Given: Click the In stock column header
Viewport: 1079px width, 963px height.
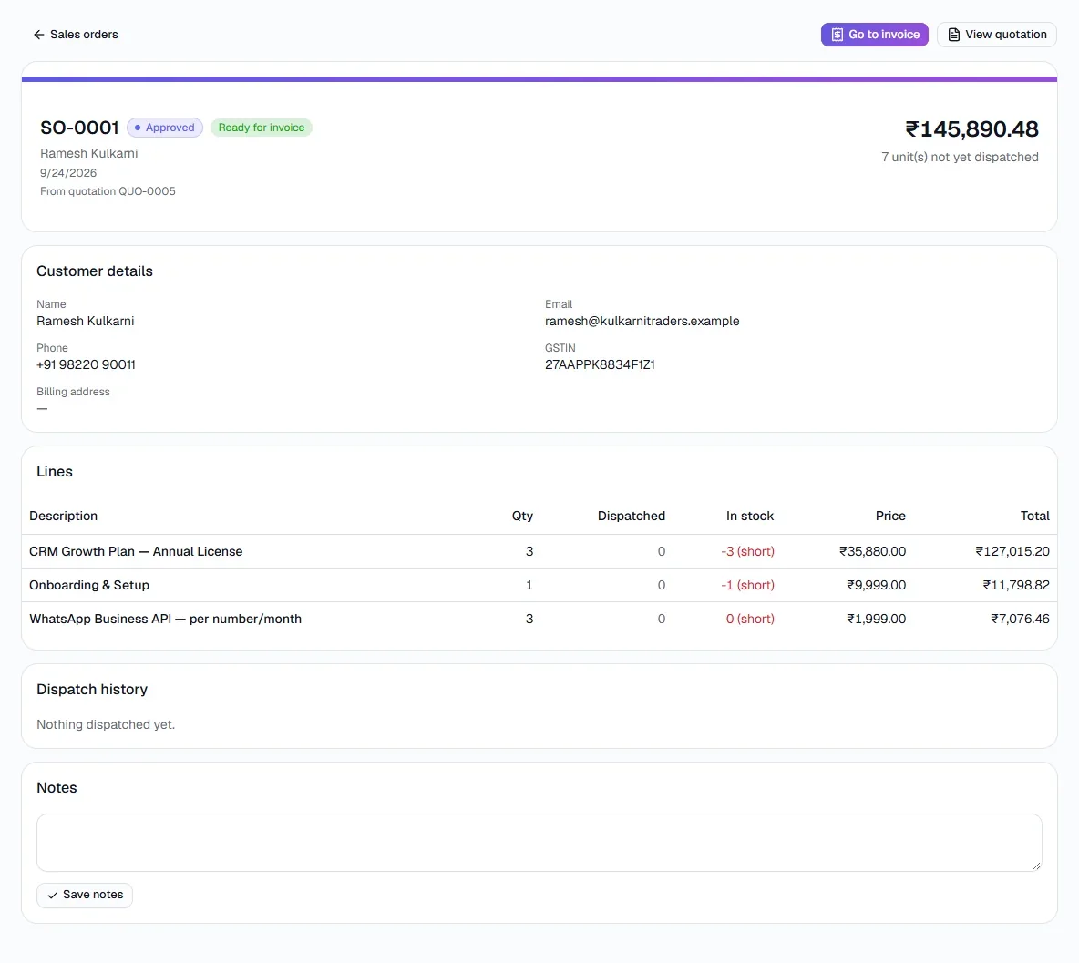Looking at the screenshot, I should point(749,516).
